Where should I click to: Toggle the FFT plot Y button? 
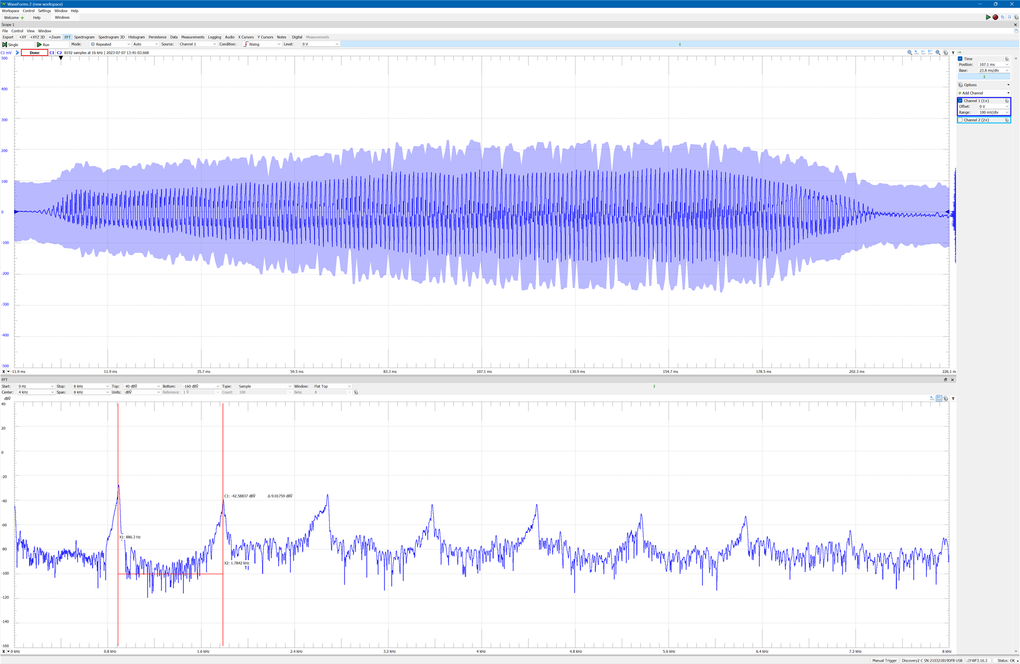pyautogui.click(x=953, y=399)
